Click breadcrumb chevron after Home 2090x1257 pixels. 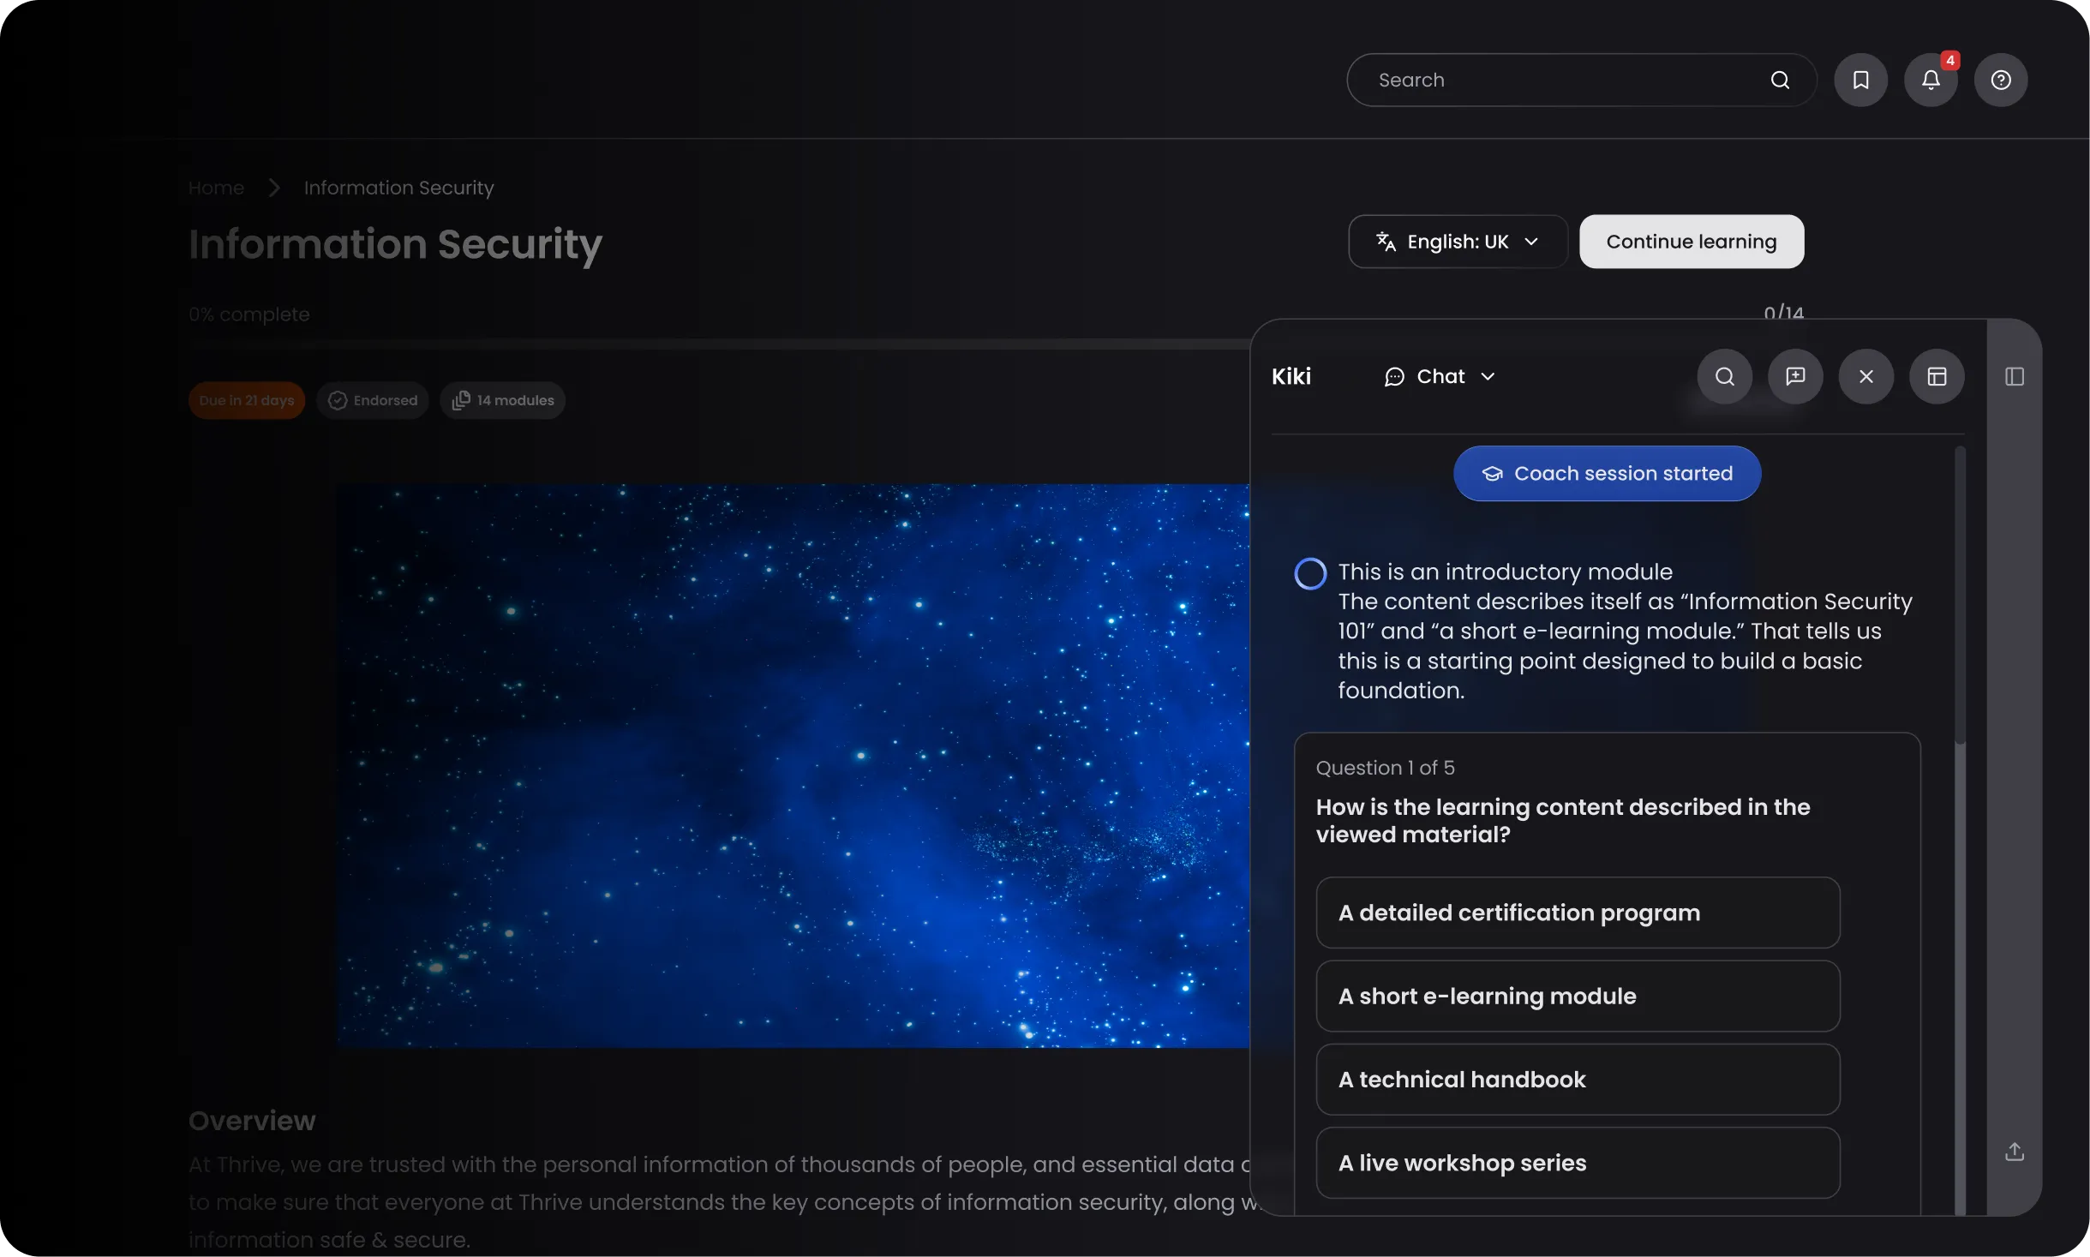tap(274, 188)
